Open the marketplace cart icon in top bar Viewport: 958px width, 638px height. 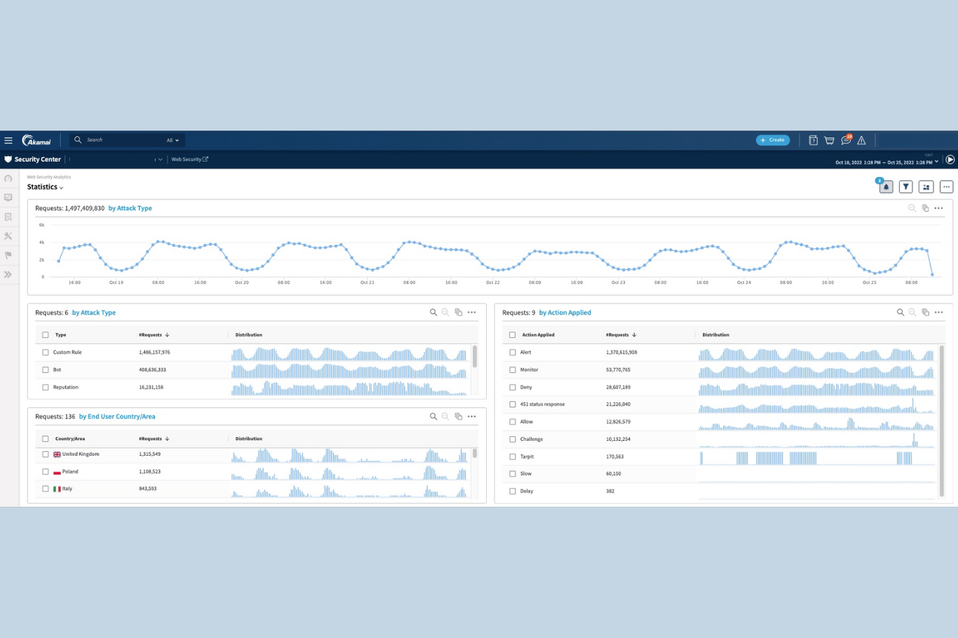[x=829, y=140]
